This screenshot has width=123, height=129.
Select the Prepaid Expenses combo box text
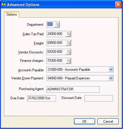(x=77, y=78)
